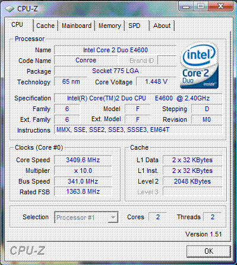Screen dimensions: 237x265
Task: Open the About tab
Action: [162, 26]
